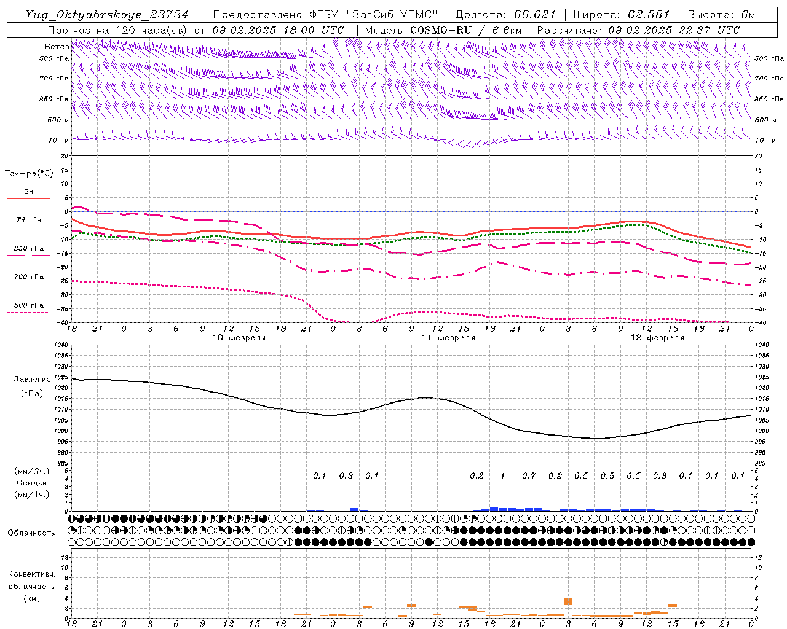Click the tallest blue precipitation bar
787x629 pixels.
(x=494, y=509)
